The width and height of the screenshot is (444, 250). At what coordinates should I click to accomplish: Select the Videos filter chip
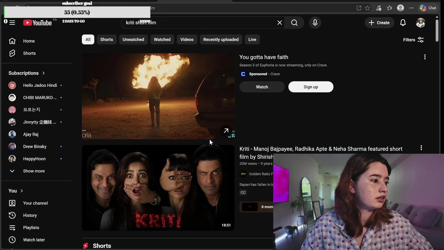tap(187, 40)
